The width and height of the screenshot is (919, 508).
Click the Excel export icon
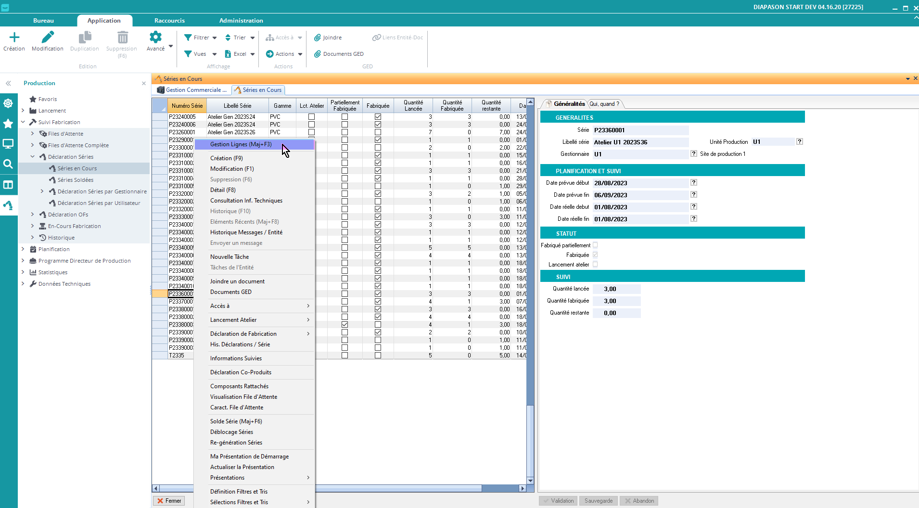[228, 54]
